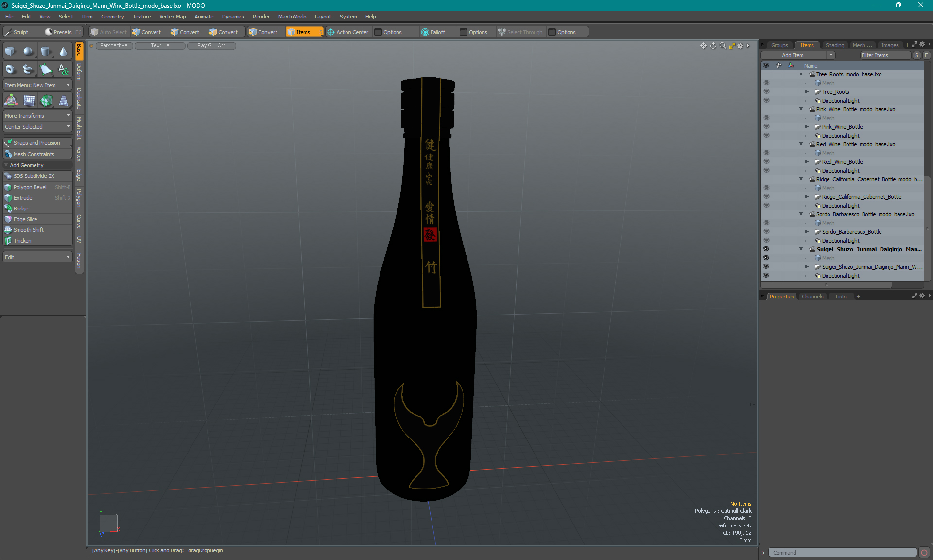Click the Edge Slice tool

pos(37,219)
